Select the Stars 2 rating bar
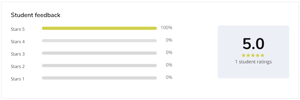The height and width of the screenshot is (100, 300). 99,65
